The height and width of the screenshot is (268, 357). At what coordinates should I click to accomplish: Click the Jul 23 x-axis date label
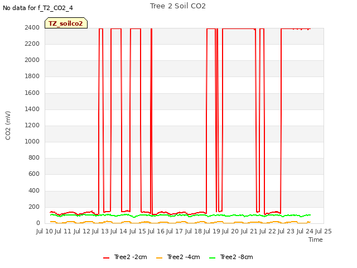[x=287, y=231]
